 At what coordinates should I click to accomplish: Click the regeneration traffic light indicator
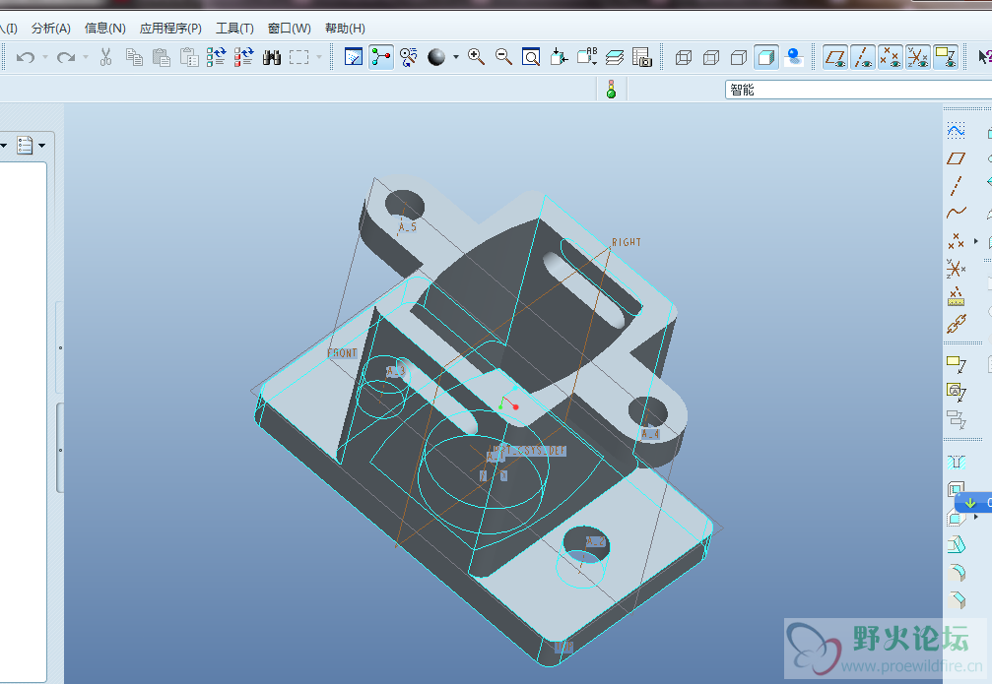tap(611, 90)
